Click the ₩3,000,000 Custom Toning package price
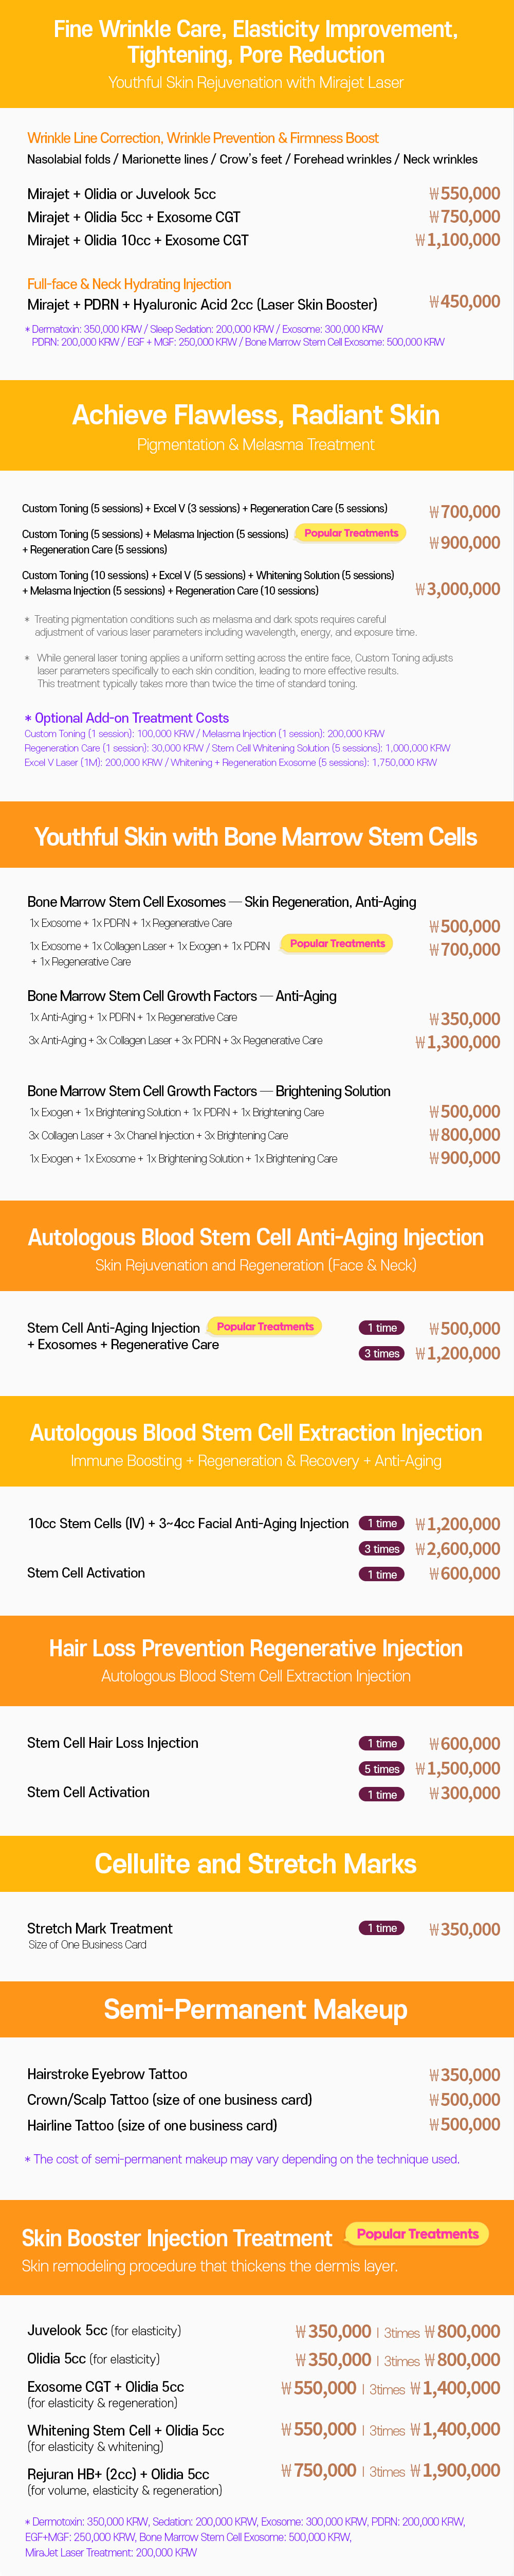 pos(458,589)
